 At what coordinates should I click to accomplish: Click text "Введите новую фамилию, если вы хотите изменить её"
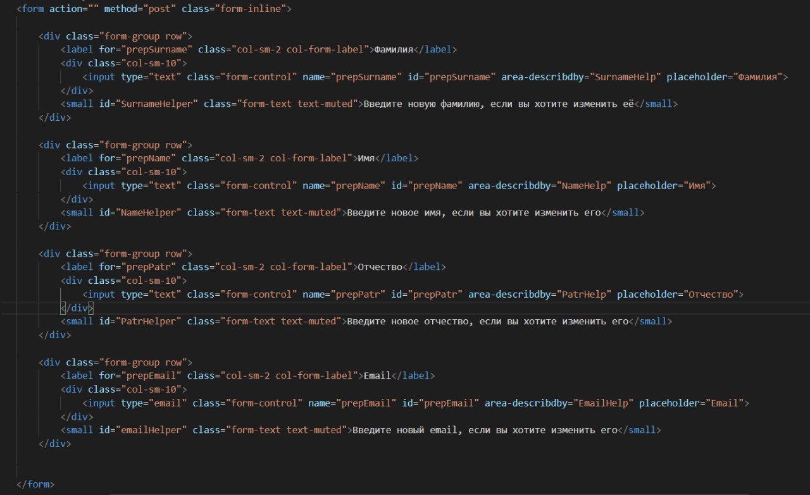coord(499,104)
